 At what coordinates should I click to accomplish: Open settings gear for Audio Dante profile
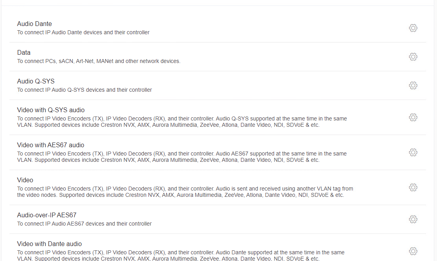coord(413,28)
